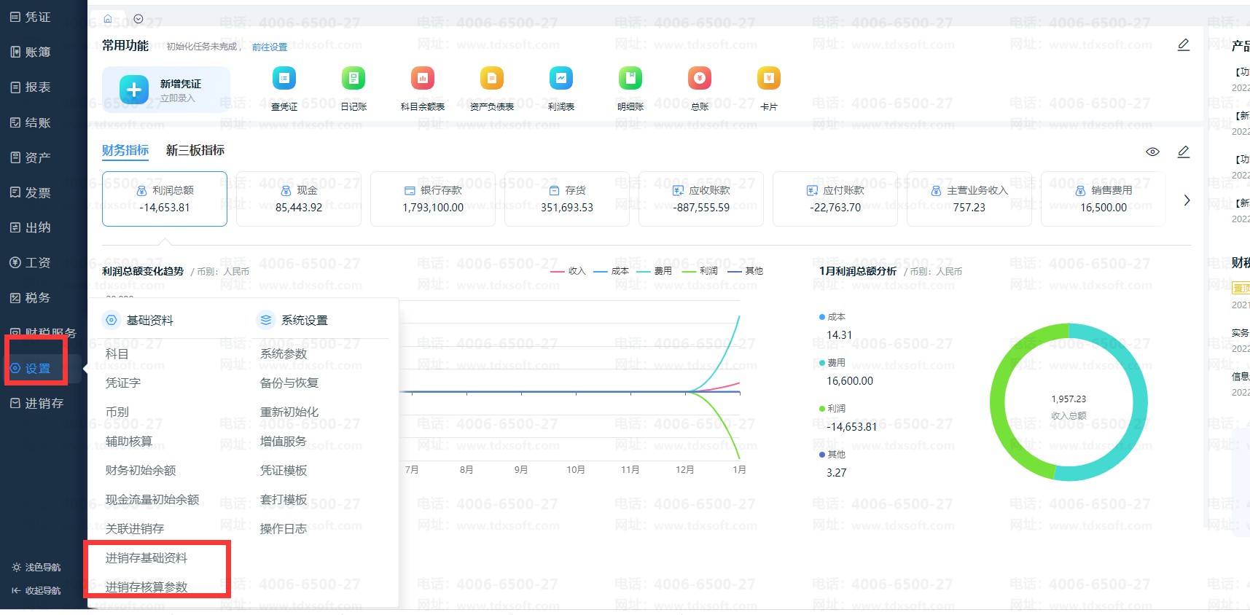Open the 资产负债表 shortcut icon

pos(492,78)
